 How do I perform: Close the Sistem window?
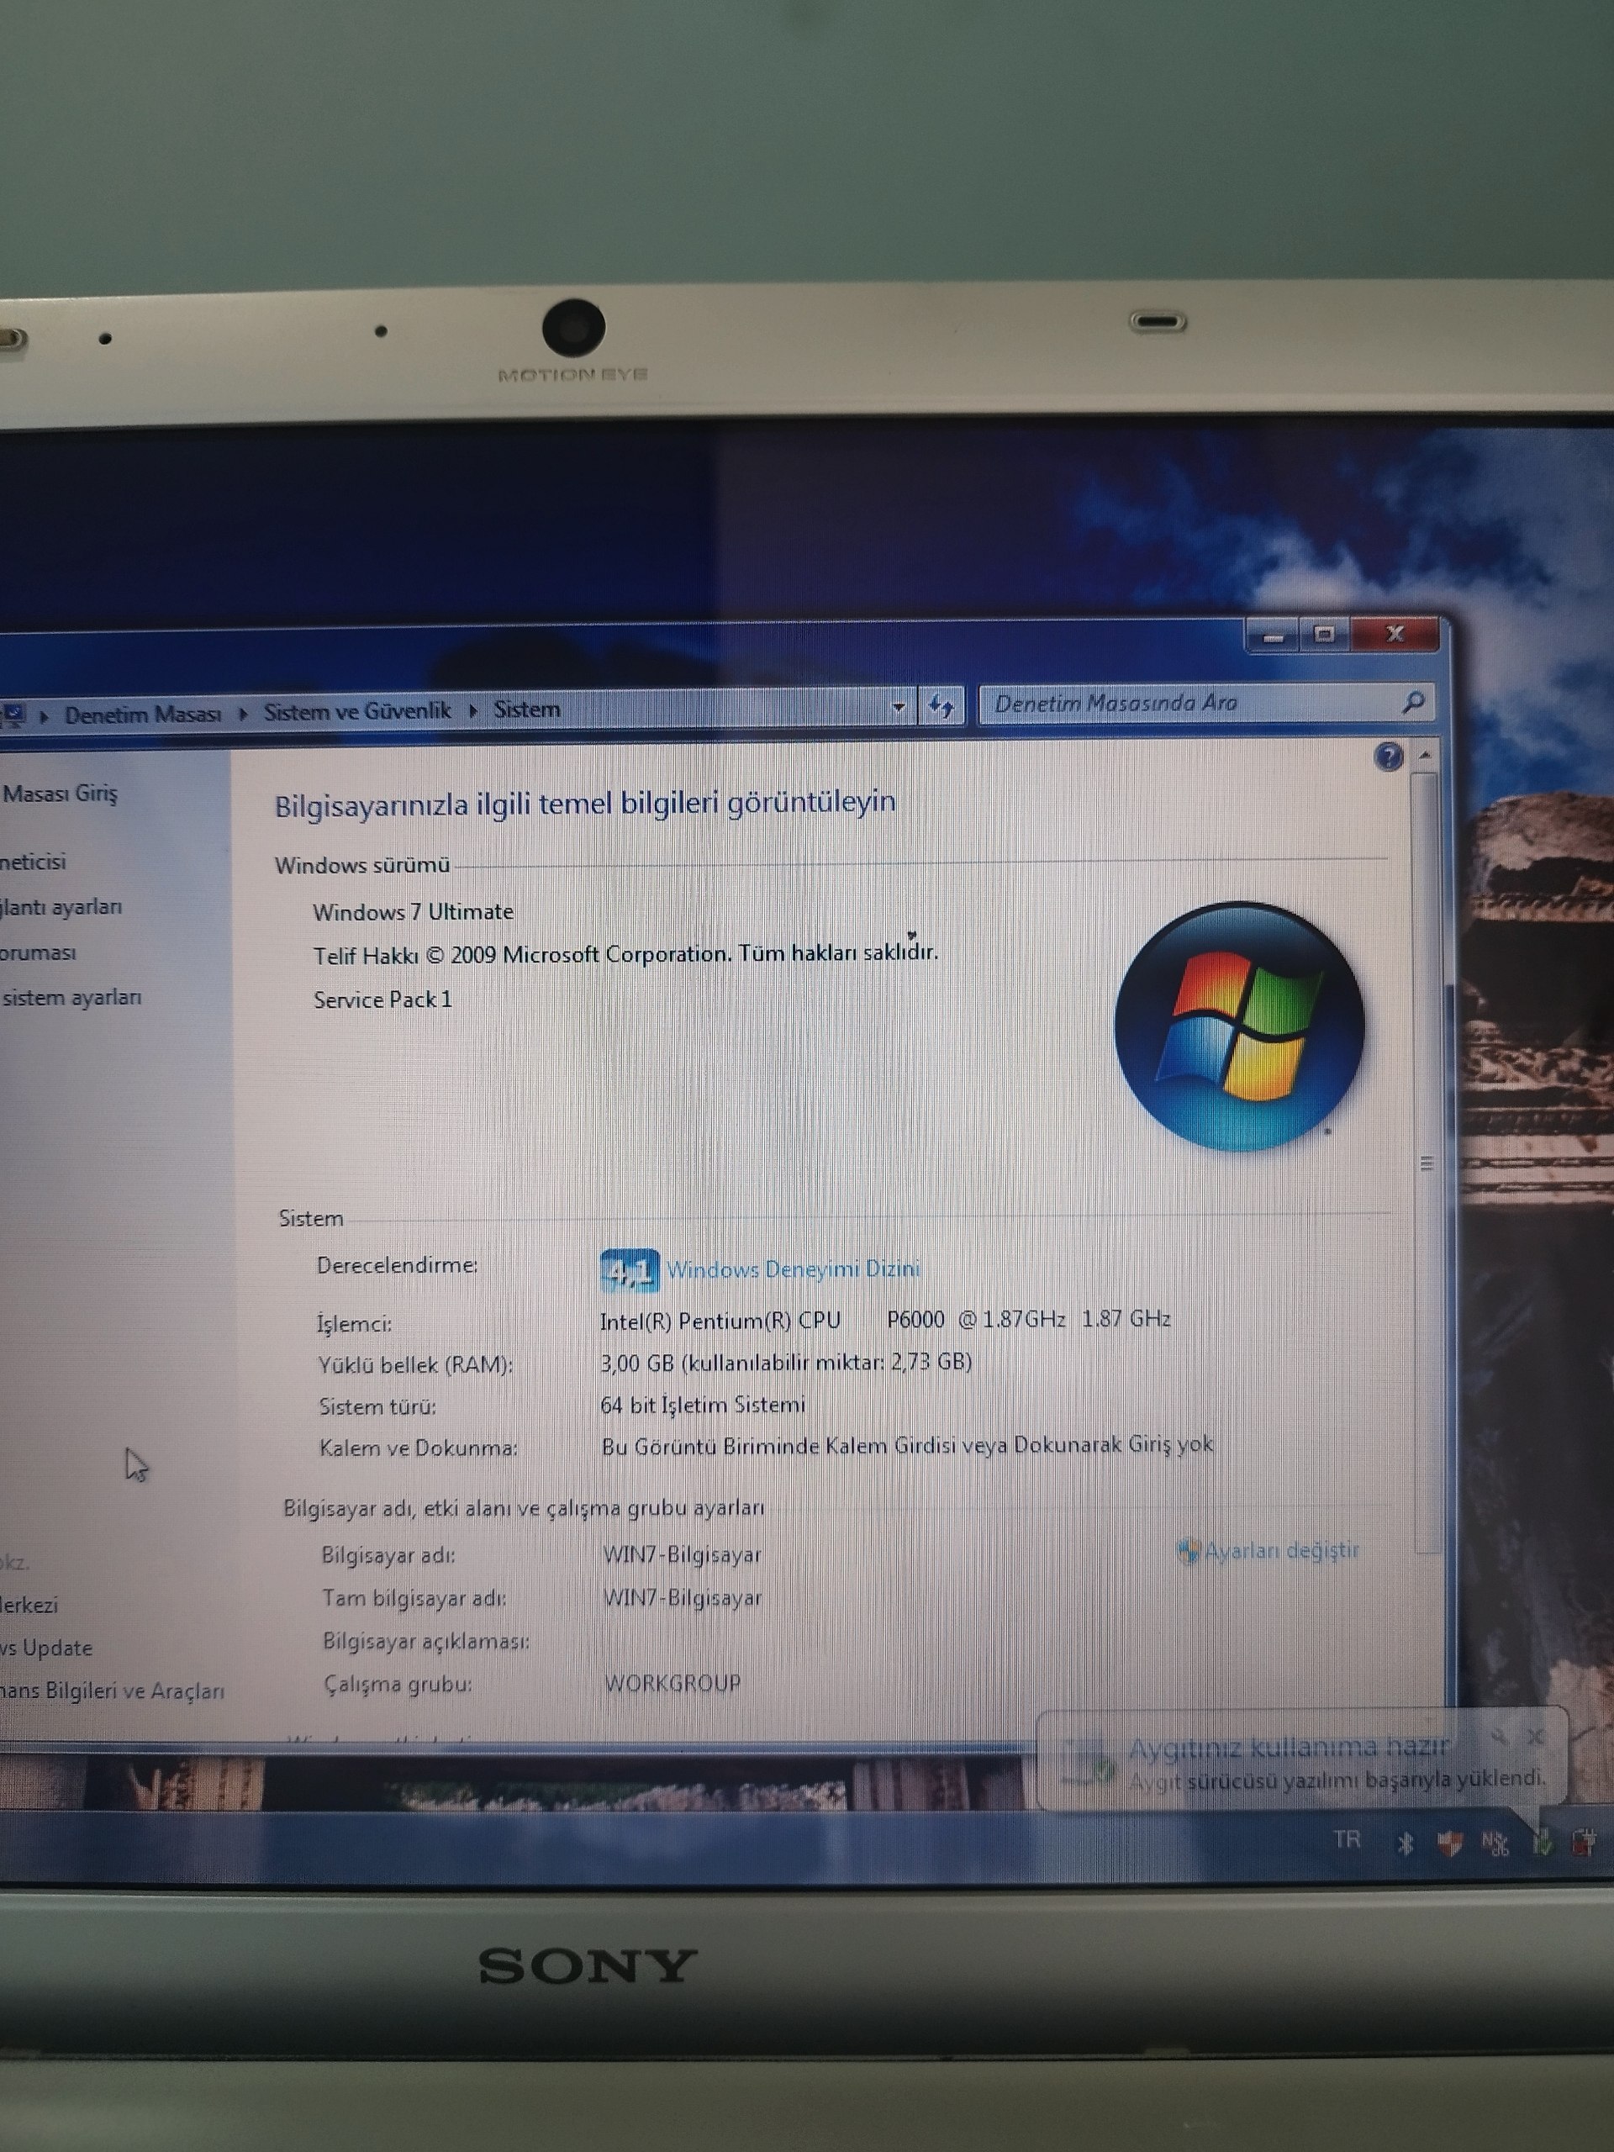(1395, 633)
